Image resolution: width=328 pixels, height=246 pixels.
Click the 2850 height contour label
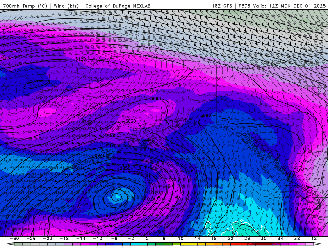click(x=125, y=168)
